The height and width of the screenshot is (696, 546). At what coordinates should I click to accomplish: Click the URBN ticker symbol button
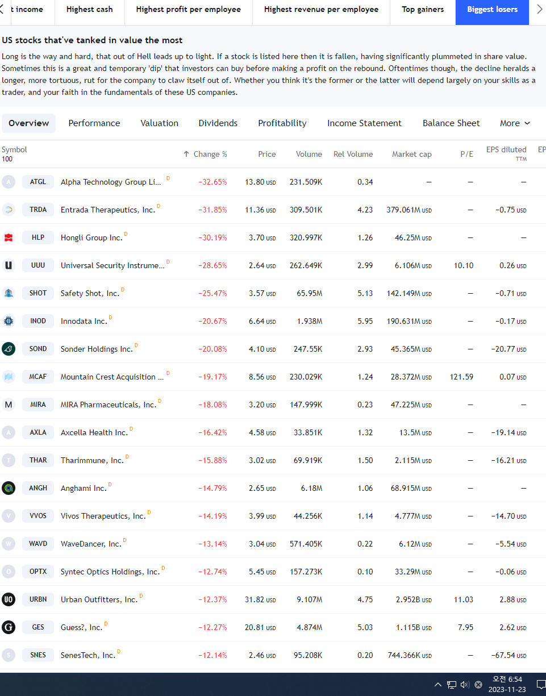(x=38, y=599)
